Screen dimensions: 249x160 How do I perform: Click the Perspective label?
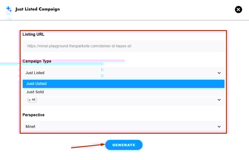pos(33,115)
